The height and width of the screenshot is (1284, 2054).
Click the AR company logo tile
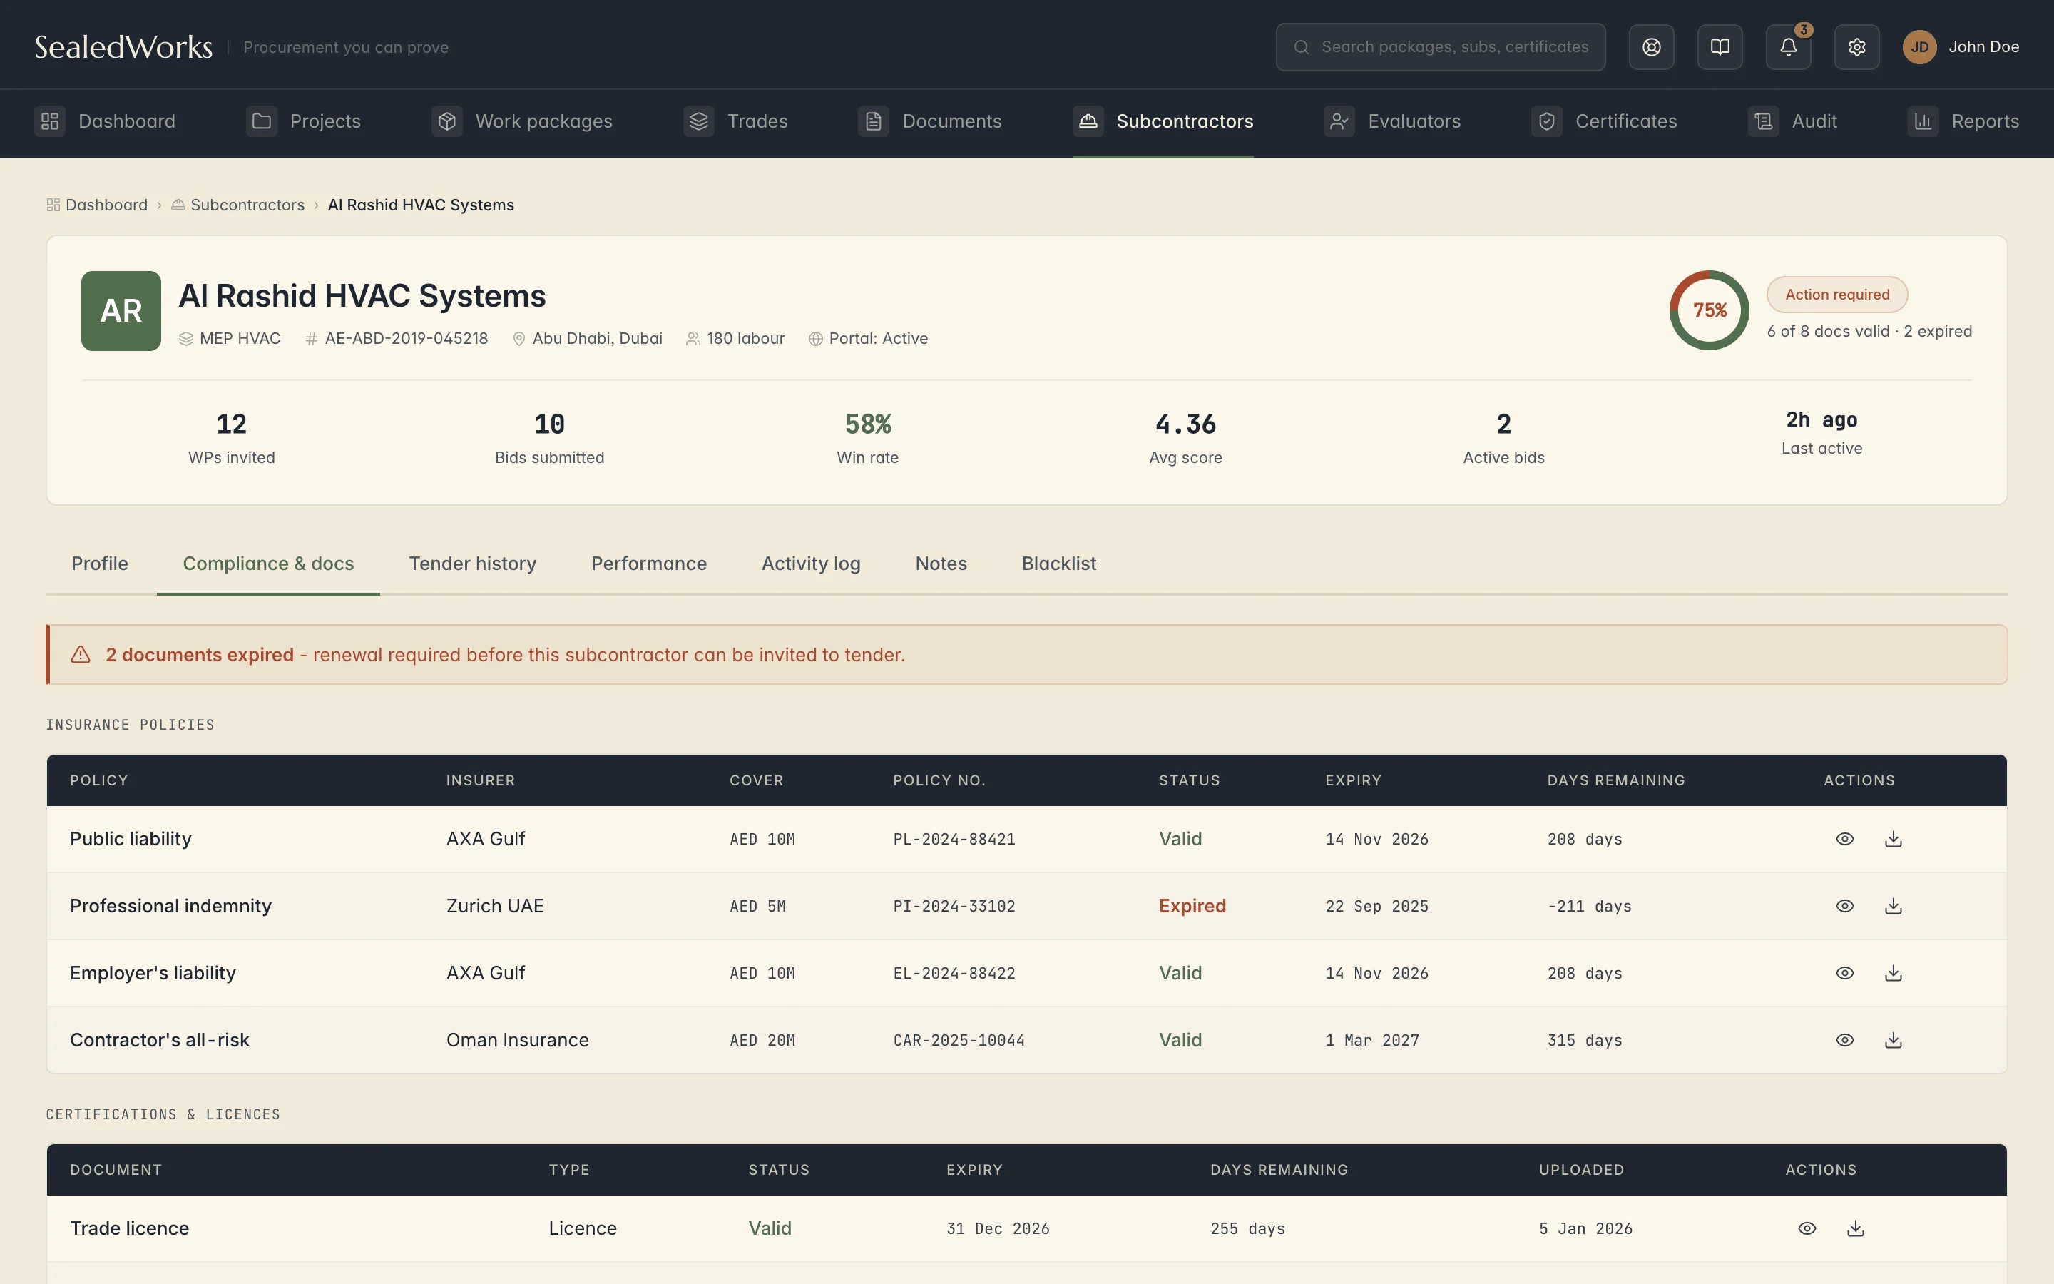(121, 311)
